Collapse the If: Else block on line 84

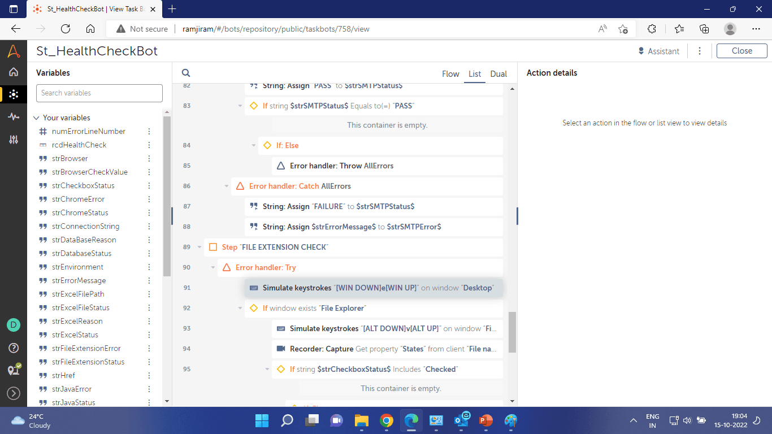click(254, 145)
